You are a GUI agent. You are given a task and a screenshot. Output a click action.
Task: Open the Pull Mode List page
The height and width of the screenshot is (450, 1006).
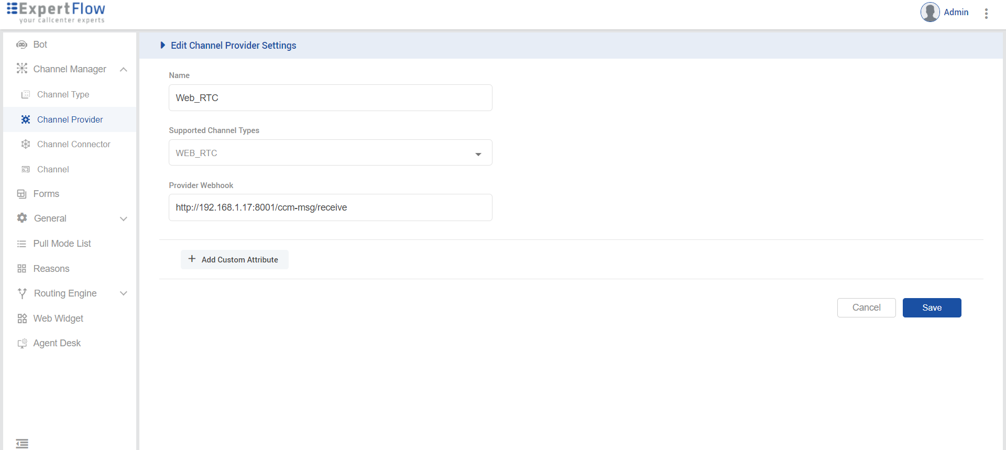click(62, 244)
